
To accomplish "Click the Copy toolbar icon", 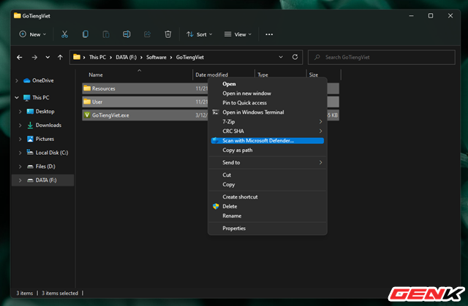I will pos(86,34).
